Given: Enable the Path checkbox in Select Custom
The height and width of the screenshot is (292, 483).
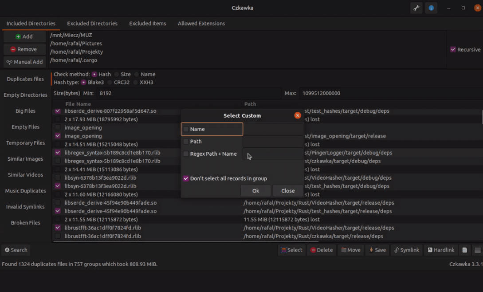Looking at the screenshot, I should pyautogui.click(x=186, y=142).
